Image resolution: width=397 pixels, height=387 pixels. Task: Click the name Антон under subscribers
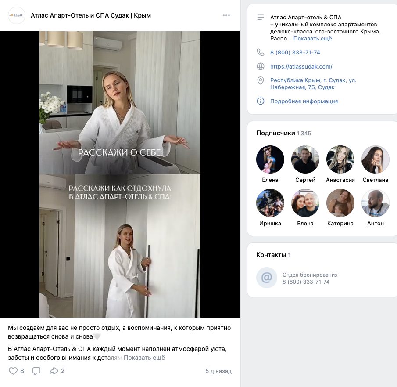(375, 224)
